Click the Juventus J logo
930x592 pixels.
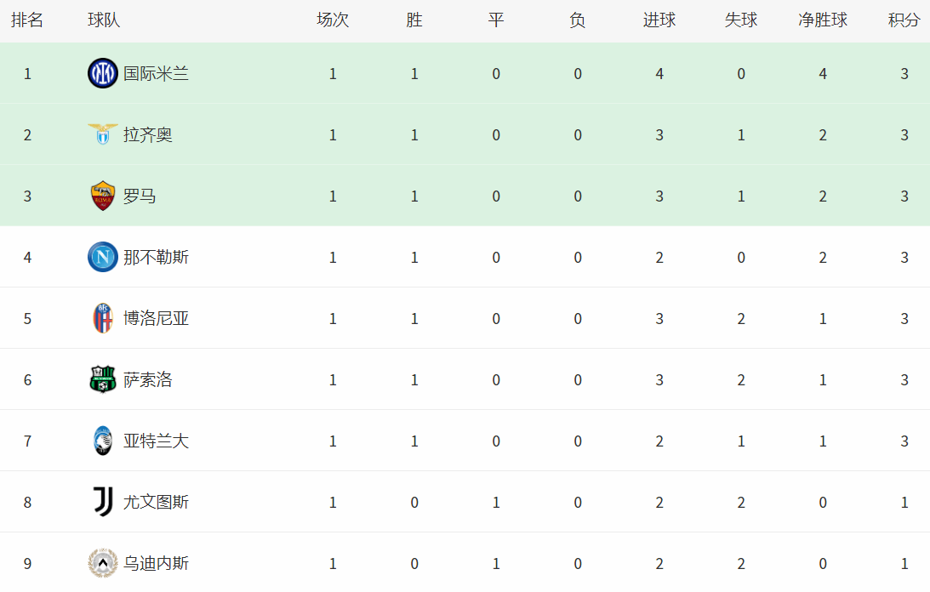(103, 502)
